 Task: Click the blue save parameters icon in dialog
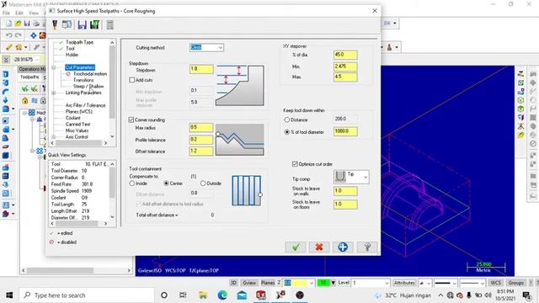point(83,24)
